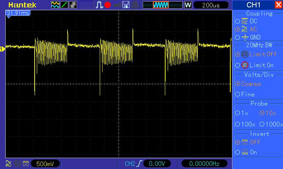Viewport: 283px width, 169px height.
Task: Select AC coupling radio button
Action: [237, 29]
